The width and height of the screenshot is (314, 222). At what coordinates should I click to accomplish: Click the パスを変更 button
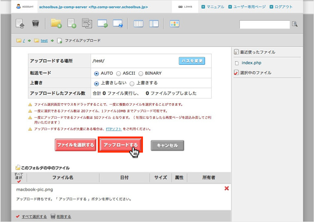click(192, 61)
